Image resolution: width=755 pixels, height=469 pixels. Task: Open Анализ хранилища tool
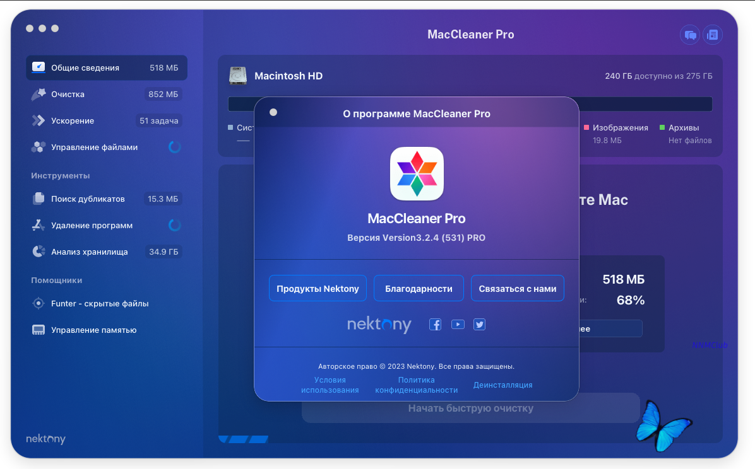click(107, 252)
